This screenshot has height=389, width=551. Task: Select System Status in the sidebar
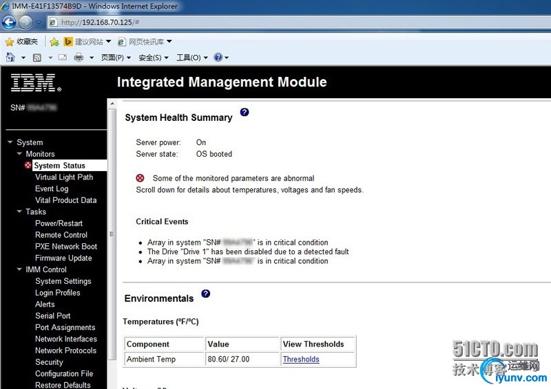pyautogui.click(x=70, y=166)
